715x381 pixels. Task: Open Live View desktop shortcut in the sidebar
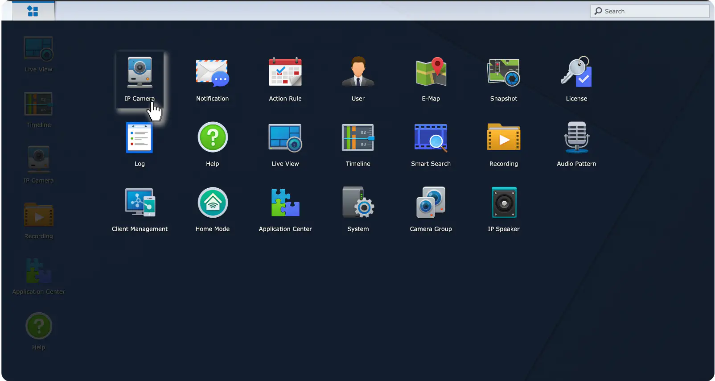pyautogui.click(x=39, y=54)
